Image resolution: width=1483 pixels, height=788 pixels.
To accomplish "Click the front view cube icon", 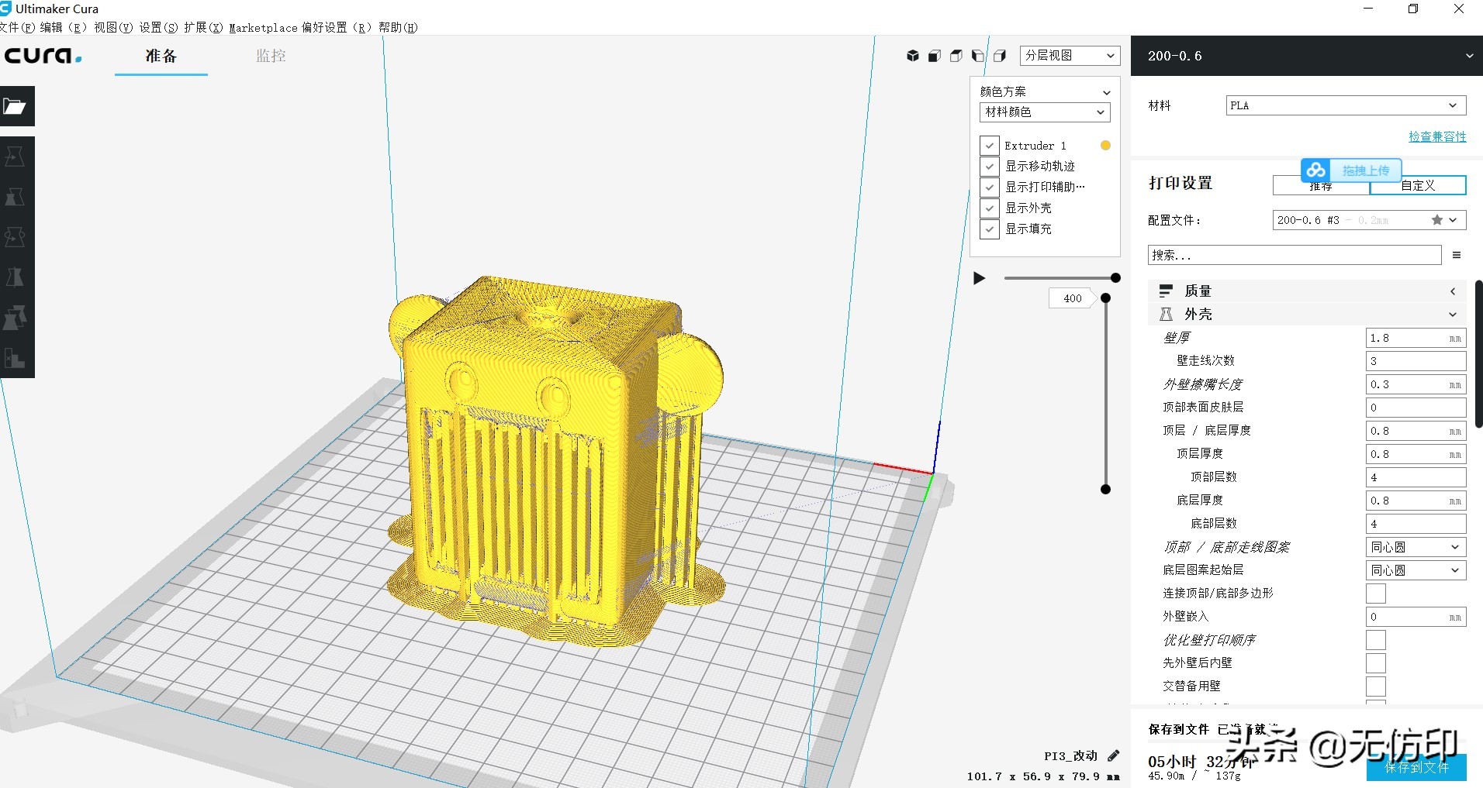I will point(935,56).
